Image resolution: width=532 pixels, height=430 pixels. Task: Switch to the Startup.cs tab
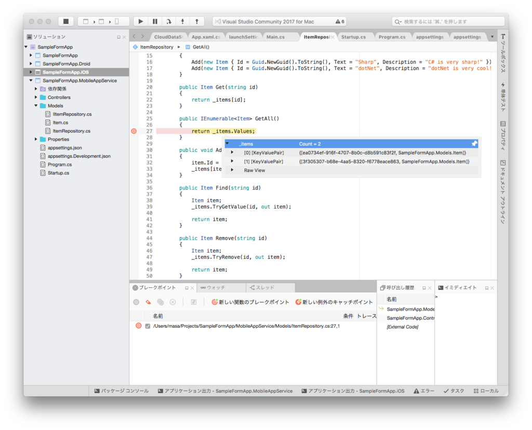(353, 37)
